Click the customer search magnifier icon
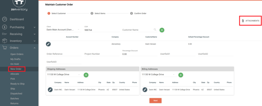Screen dimensions: 262x106 (x=155, y=30)
